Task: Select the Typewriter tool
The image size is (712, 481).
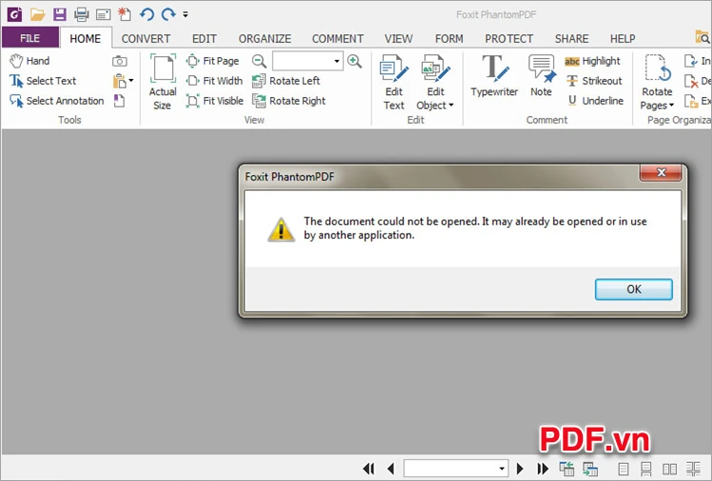Action: point(494,75)
